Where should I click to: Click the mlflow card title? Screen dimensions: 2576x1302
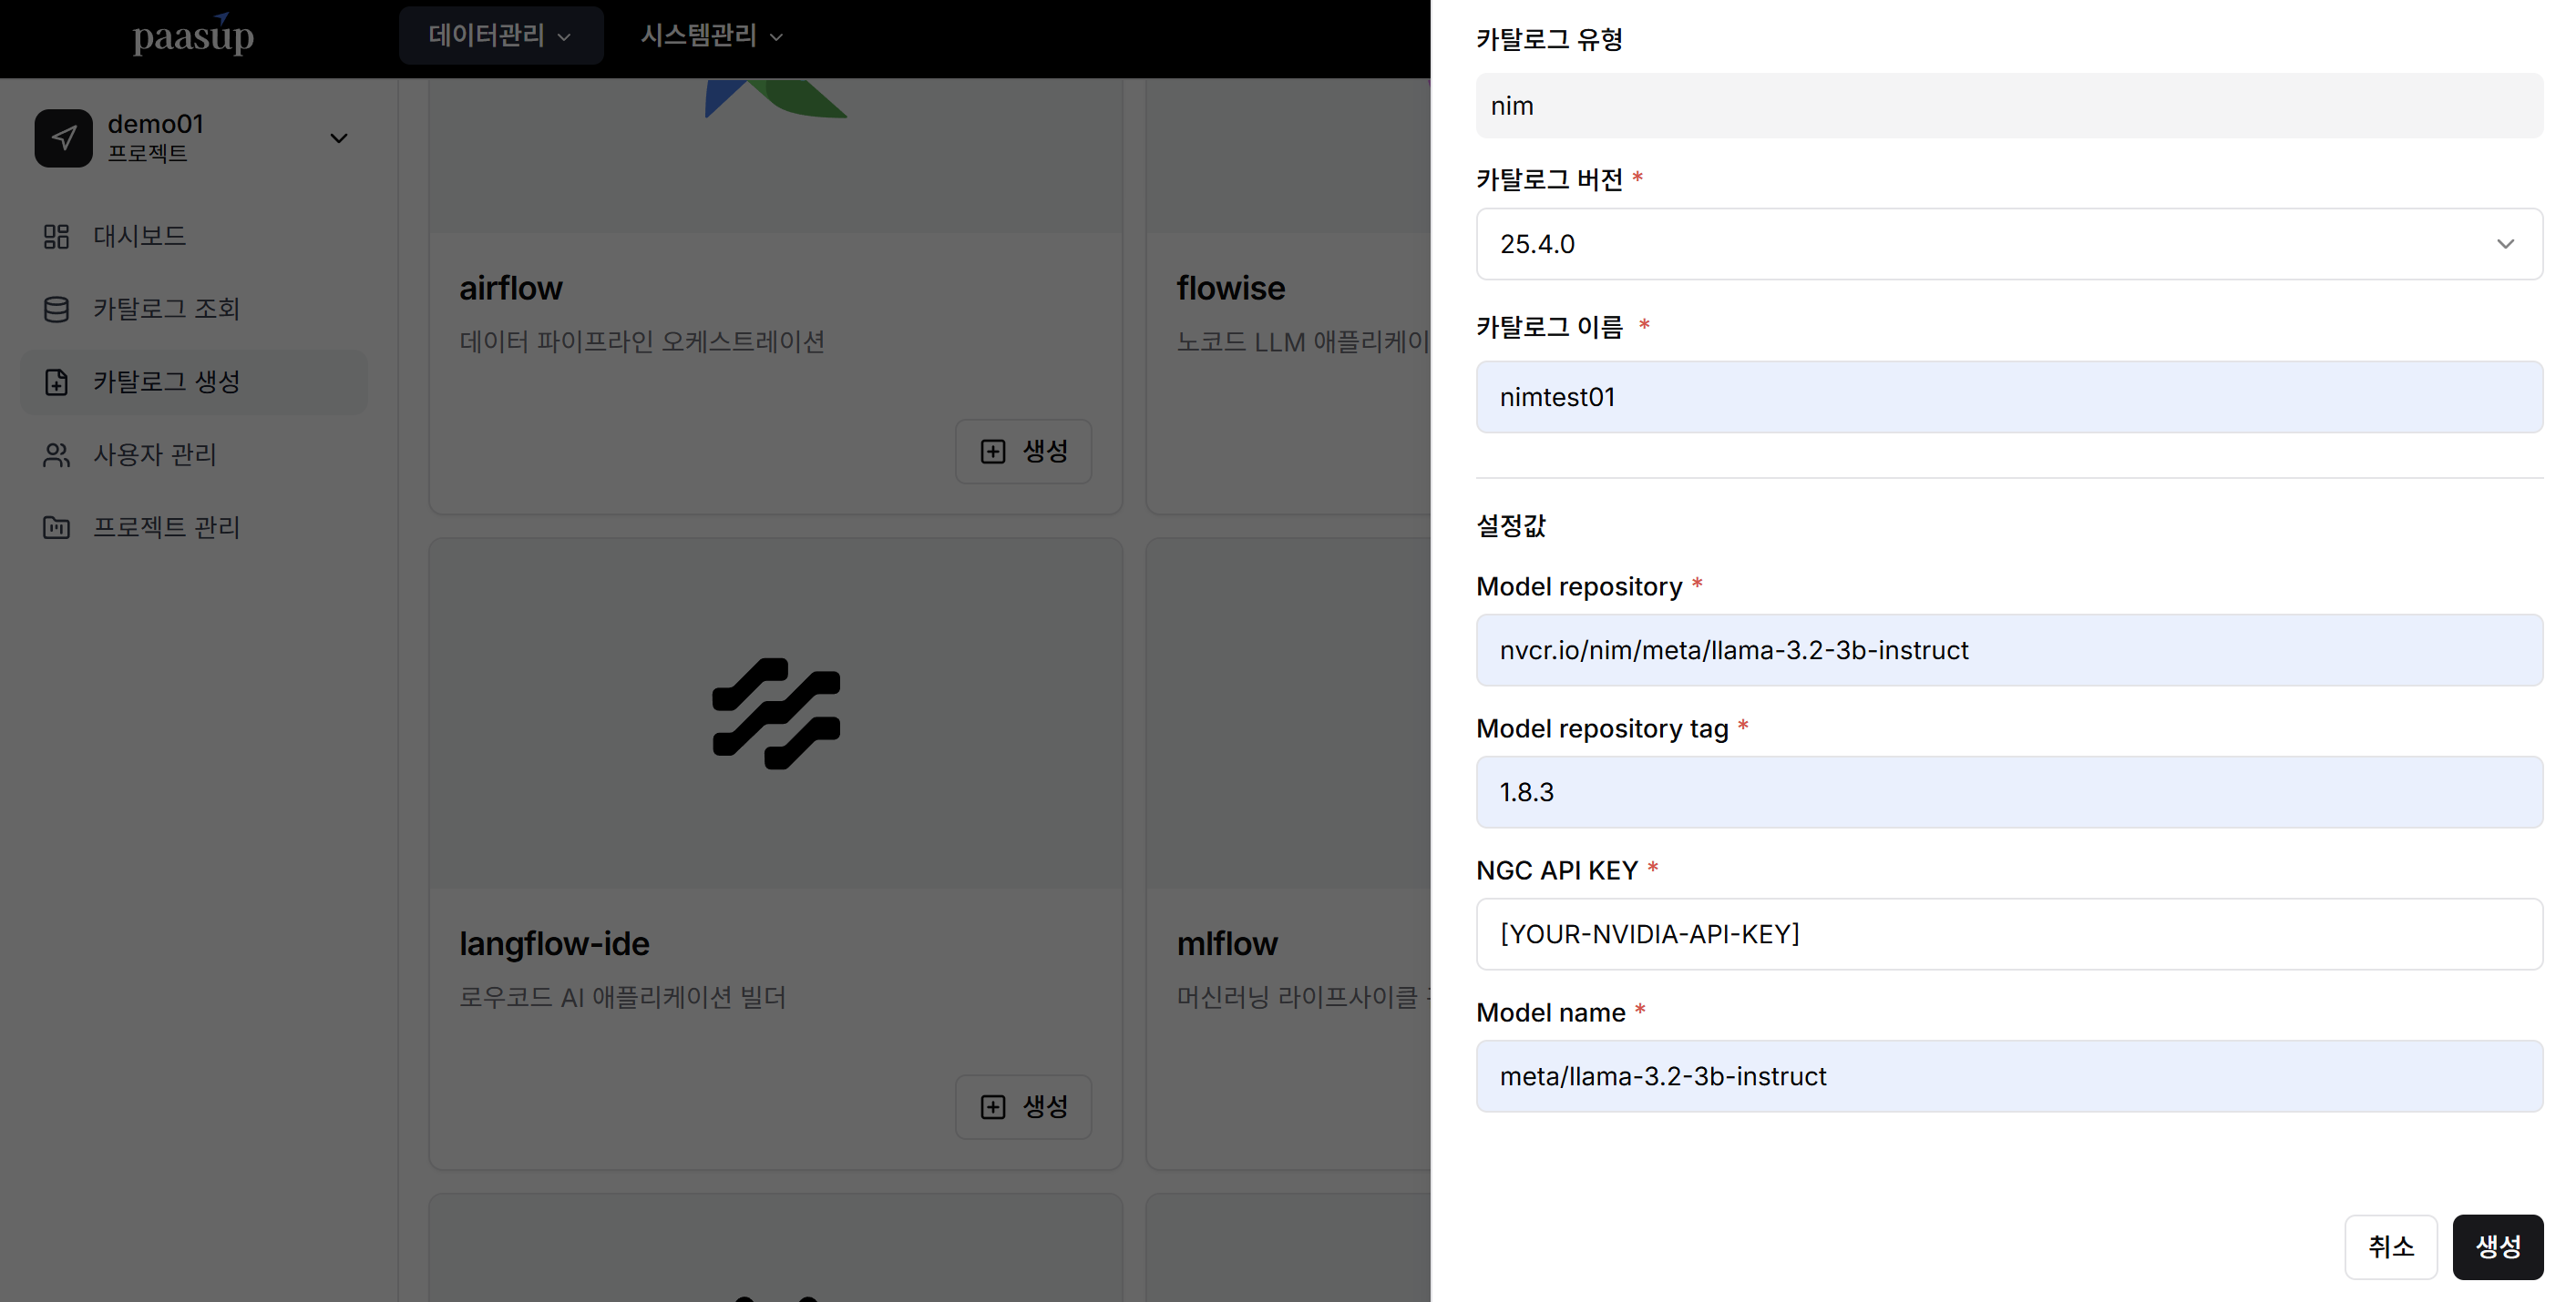[x=1227, y=944]
